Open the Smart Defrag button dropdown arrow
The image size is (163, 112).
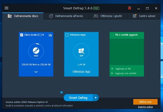96,98
